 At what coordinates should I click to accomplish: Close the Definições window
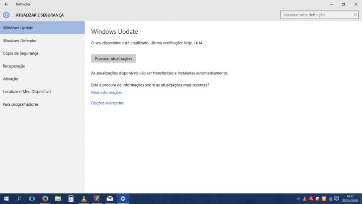click(356, 4)
